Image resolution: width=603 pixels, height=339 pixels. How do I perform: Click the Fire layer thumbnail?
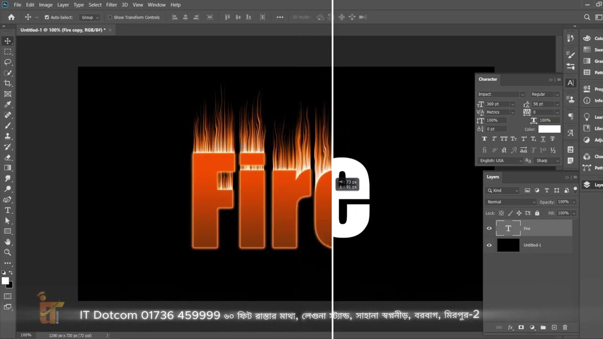pyautogui.click(x=508, y=228)
